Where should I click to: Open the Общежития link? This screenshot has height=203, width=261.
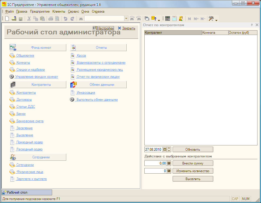coord(25,56)
